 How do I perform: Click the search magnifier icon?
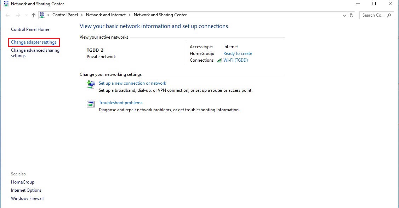pos(389,15)
